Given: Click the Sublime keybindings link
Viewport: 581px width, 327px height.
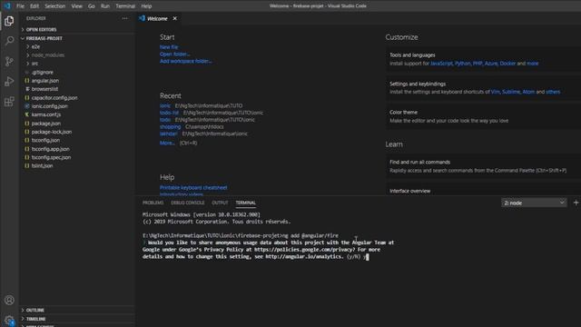Looking at the screenshot, I should (511, 92).
